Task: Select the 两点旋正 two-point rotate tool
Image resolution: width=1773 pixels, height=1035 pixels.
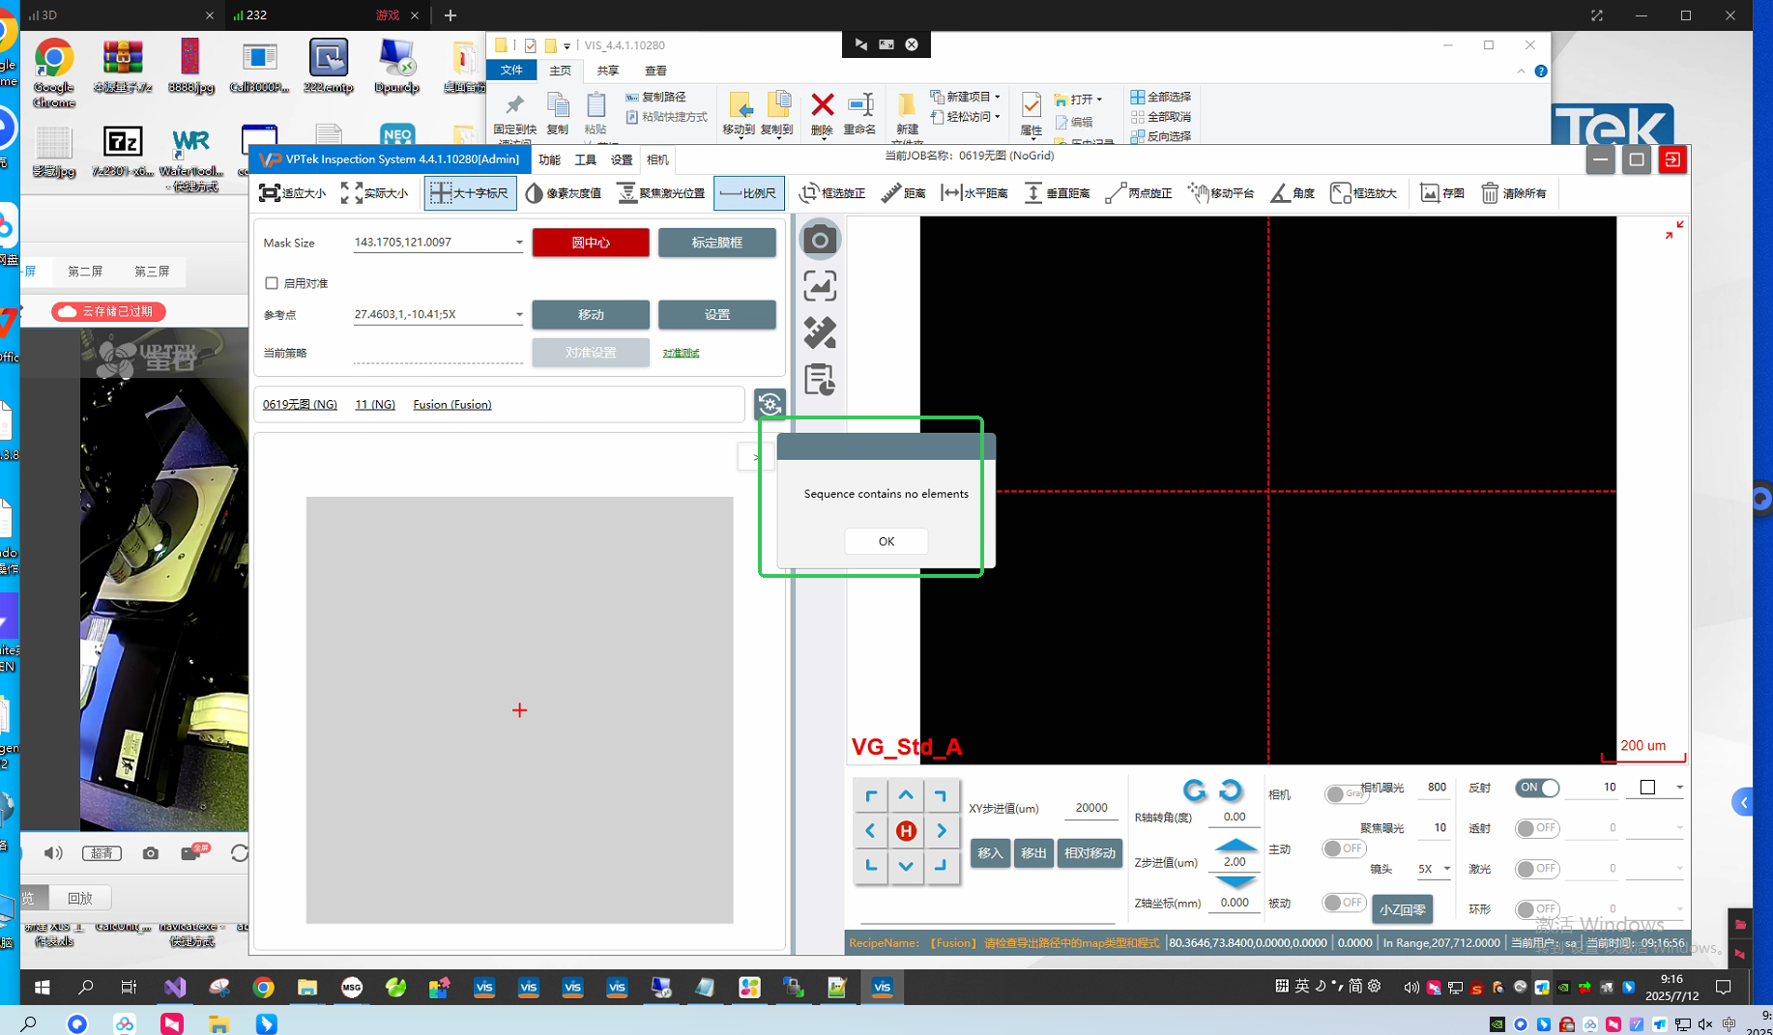Action: [1139, 193]
